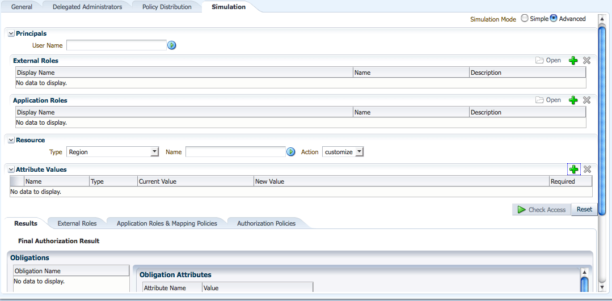Screen dimensions: 612x301
Task: Click the search arrow next to User Name
Action: coord(172,45)
